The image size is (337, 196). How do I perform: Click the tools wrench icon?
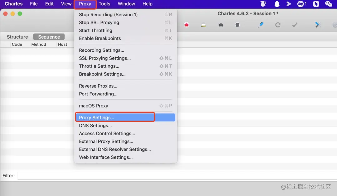pyautogui.click(x=318, y=25)
